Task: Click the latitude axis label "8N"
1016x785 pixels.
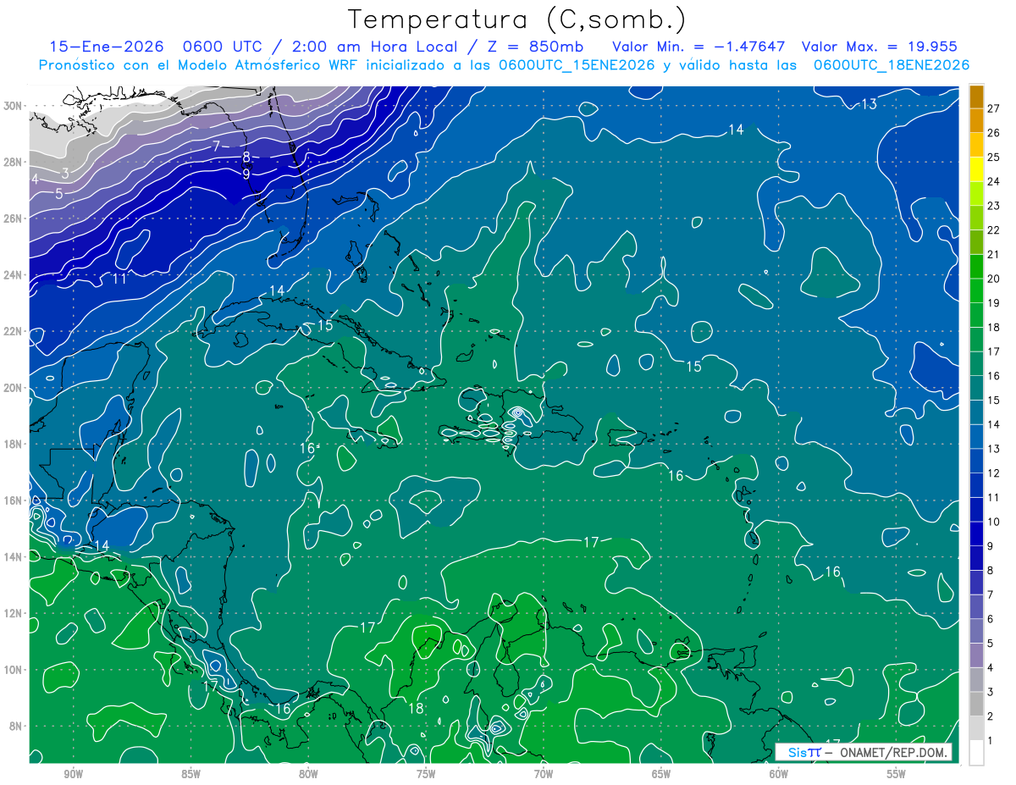Action: point(17,726)
